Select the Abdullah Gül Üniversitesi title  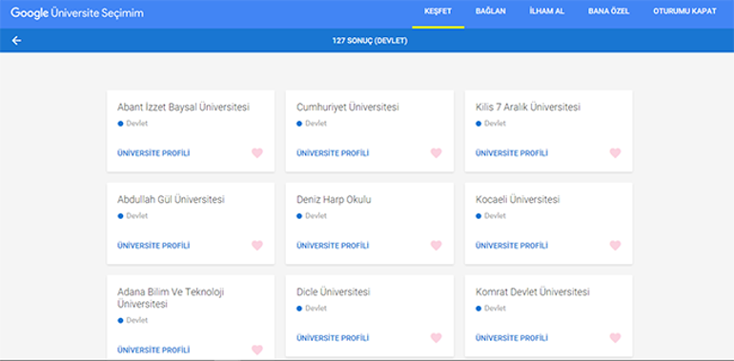[x=171, y=200]
